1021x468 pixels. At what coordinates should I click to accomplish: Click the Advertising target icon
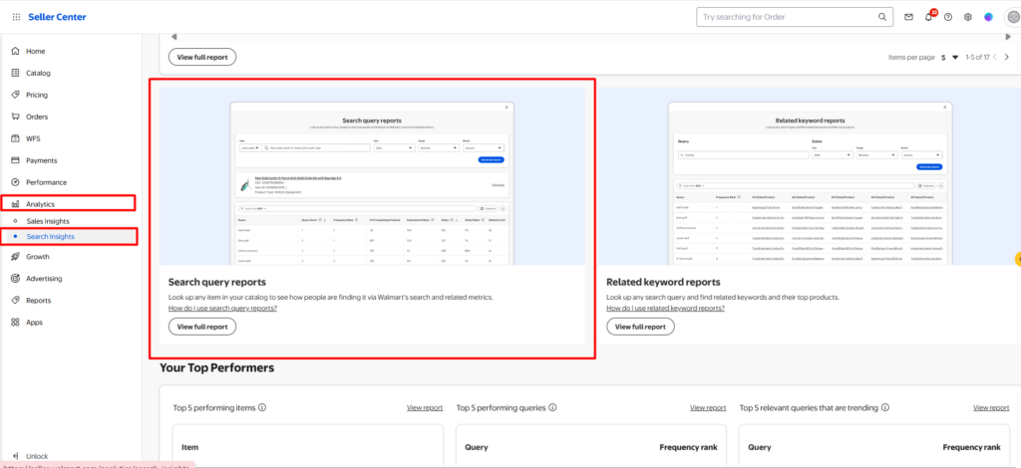point(15,279)
